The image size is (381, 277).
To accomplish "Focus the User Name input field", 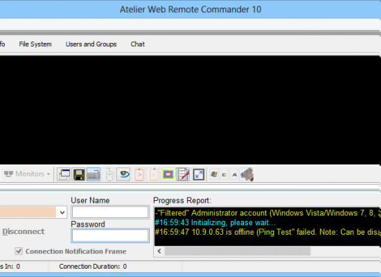I will [x=110, y=213].
